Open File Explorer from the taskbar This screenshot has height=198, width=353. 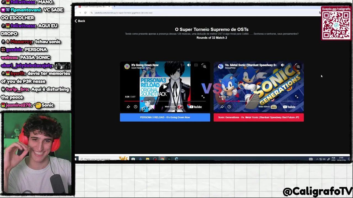click(148, 159)
